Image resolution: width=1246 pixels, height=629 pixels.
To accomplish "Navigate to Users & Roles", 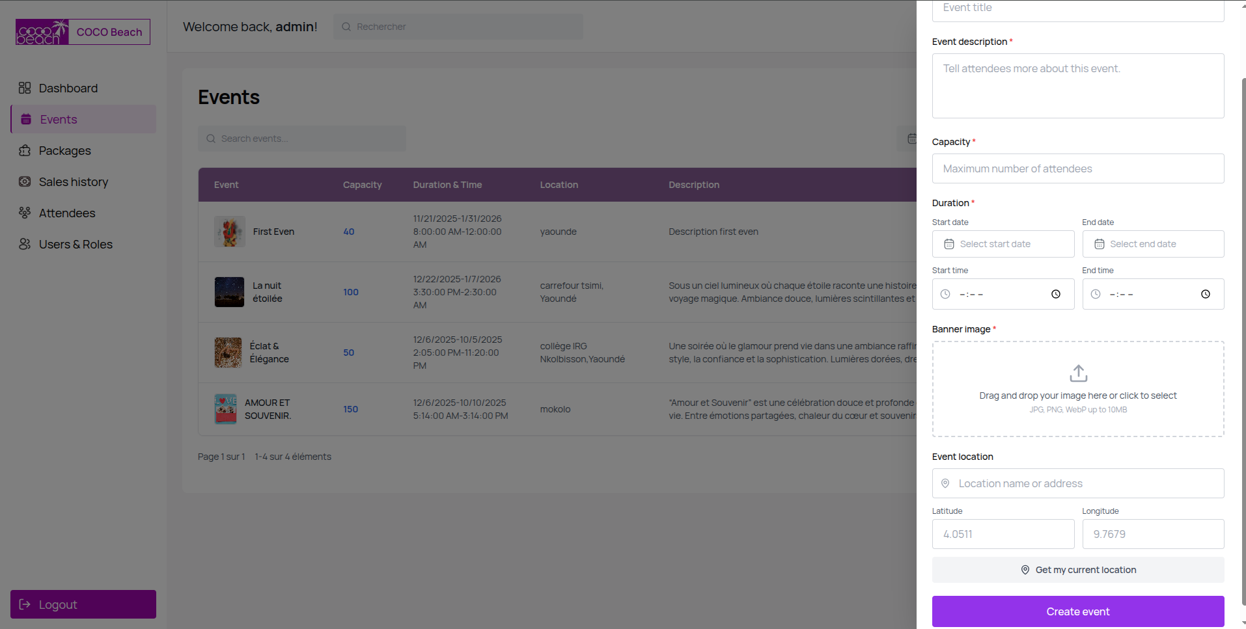I will [76, 245].
